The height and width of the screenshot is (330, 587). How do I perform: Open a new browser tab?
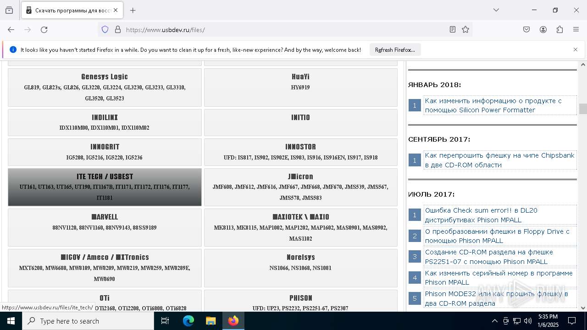pos(133,10)
